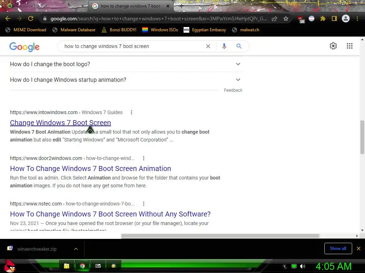
Task: Open the Google apps grid
Action: (x=350, y=46)
